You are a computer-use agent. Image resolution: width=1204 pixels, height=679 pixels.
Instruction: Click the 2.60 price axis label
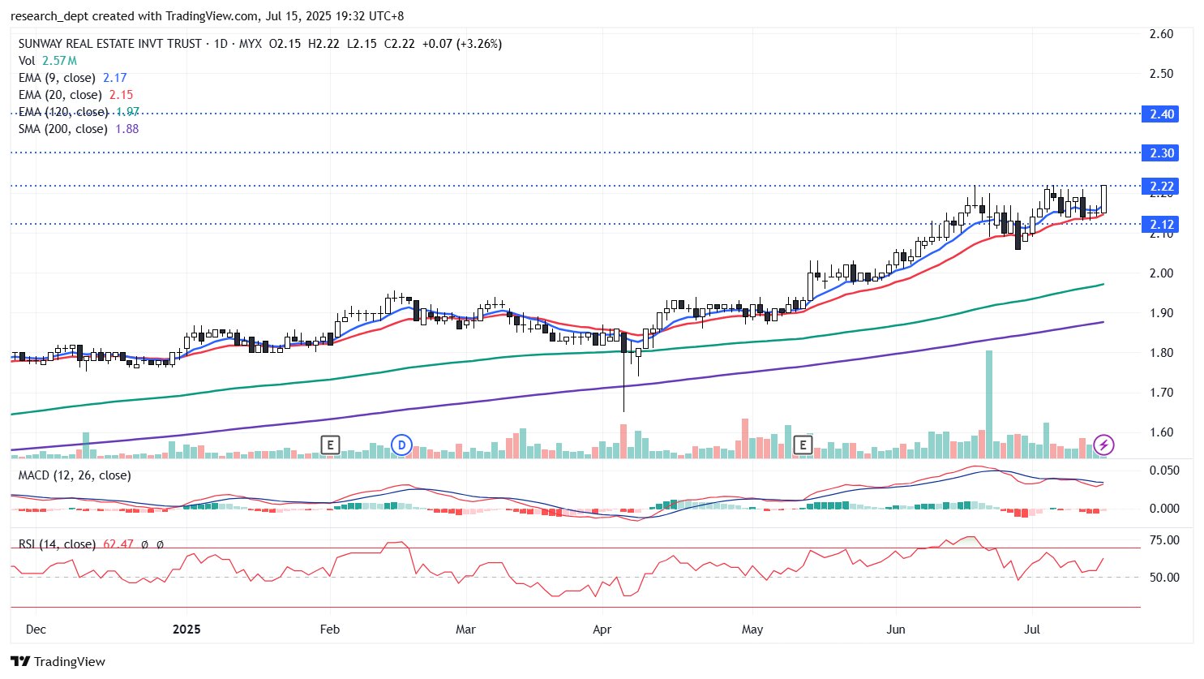(x=1161, y=34)
